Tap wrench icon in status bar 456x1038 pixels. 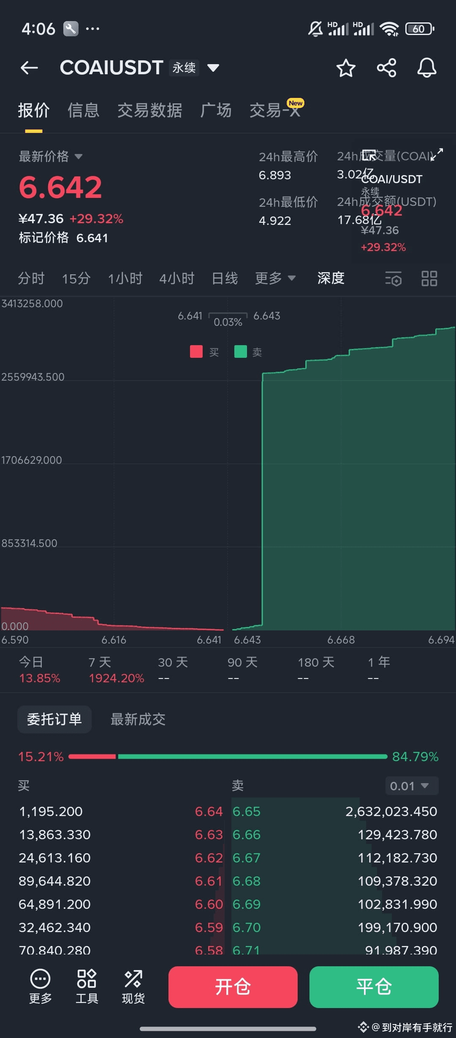[x=71, y=29]
